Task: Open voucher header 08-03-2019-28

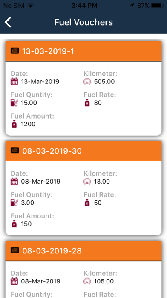Action: [83, 251]
